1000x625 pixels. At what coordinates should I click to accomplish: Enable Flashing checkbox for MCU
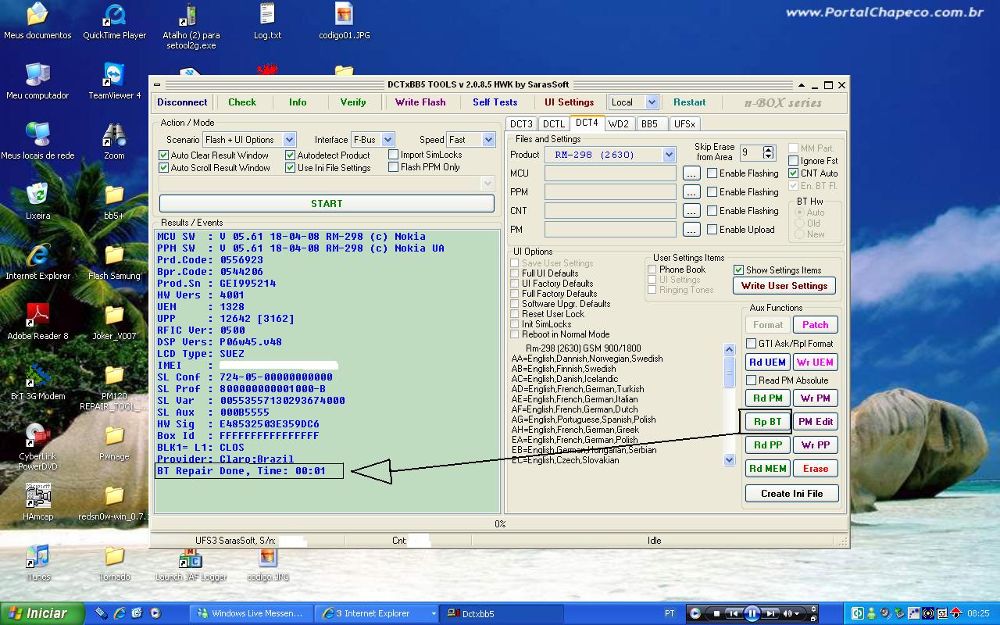coord(712,173)
